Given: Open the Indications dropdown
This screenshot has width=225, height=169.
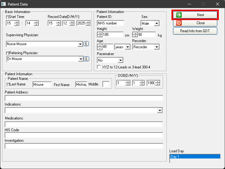Looking at the screenshot, I should coord(160,110).
